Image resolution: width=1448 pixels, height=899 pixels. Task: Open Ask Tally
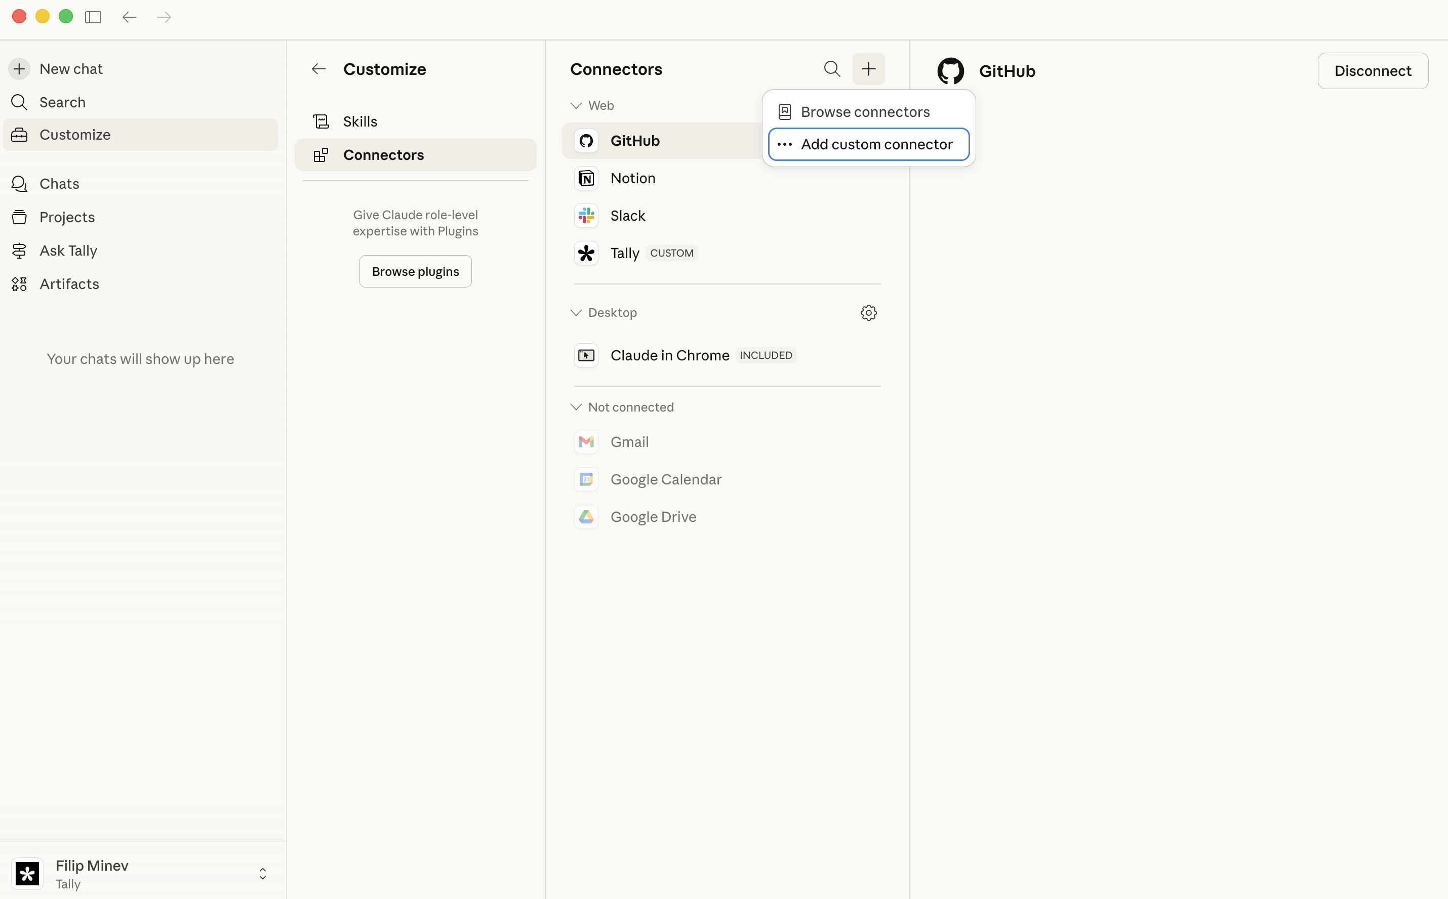point(140,251)
